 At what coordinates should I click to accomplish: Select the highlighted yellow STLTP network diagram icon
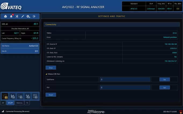[5, 96]
